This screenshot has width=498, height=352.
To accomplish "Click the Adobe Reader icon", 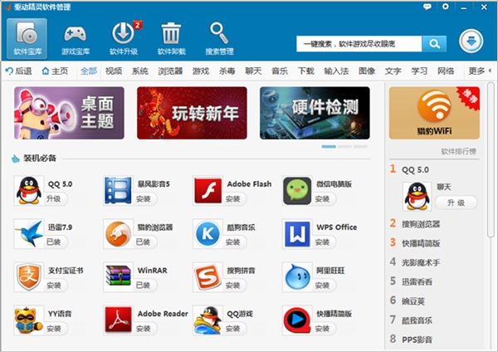I will tap(118, 320).
